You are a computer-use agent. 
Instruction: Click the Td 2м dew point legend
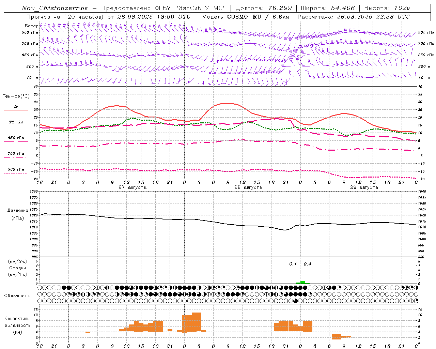click(16, 123)
